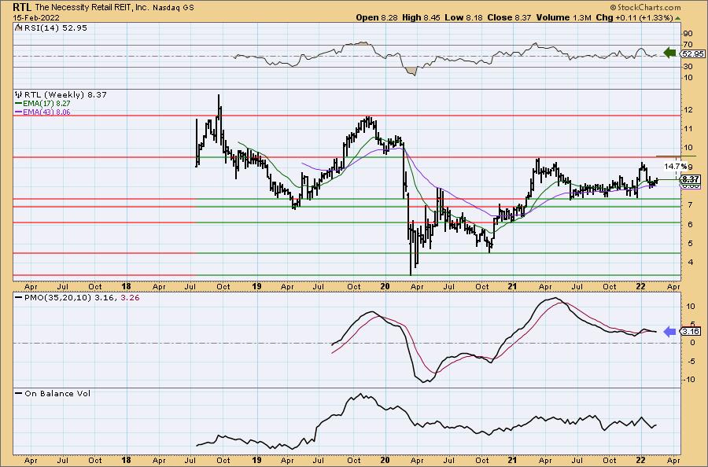The height and width of the screenshot is (467, 708).
Task: Select the black PMO line swatch
Action: coord(19,298)
